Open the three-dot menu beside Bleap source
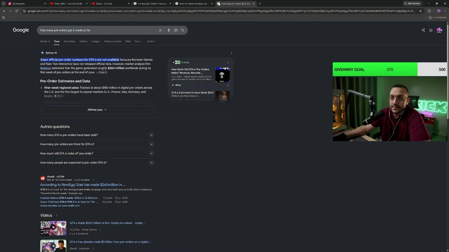449x252 pixels. 228,85
